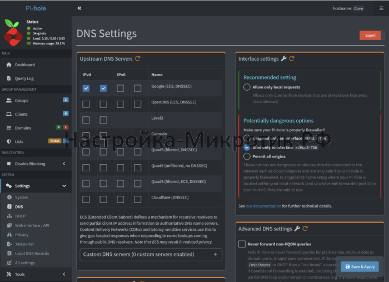Image resolution: width=389 pixels, height=282 pixels.
Task: Click the Lists shield icon
Action: [9, 141]
